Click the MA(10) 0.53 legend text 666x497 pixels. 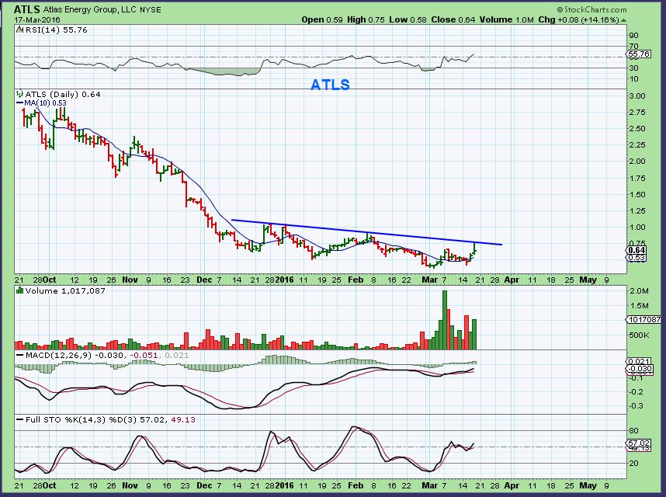(x=45, y=103)
